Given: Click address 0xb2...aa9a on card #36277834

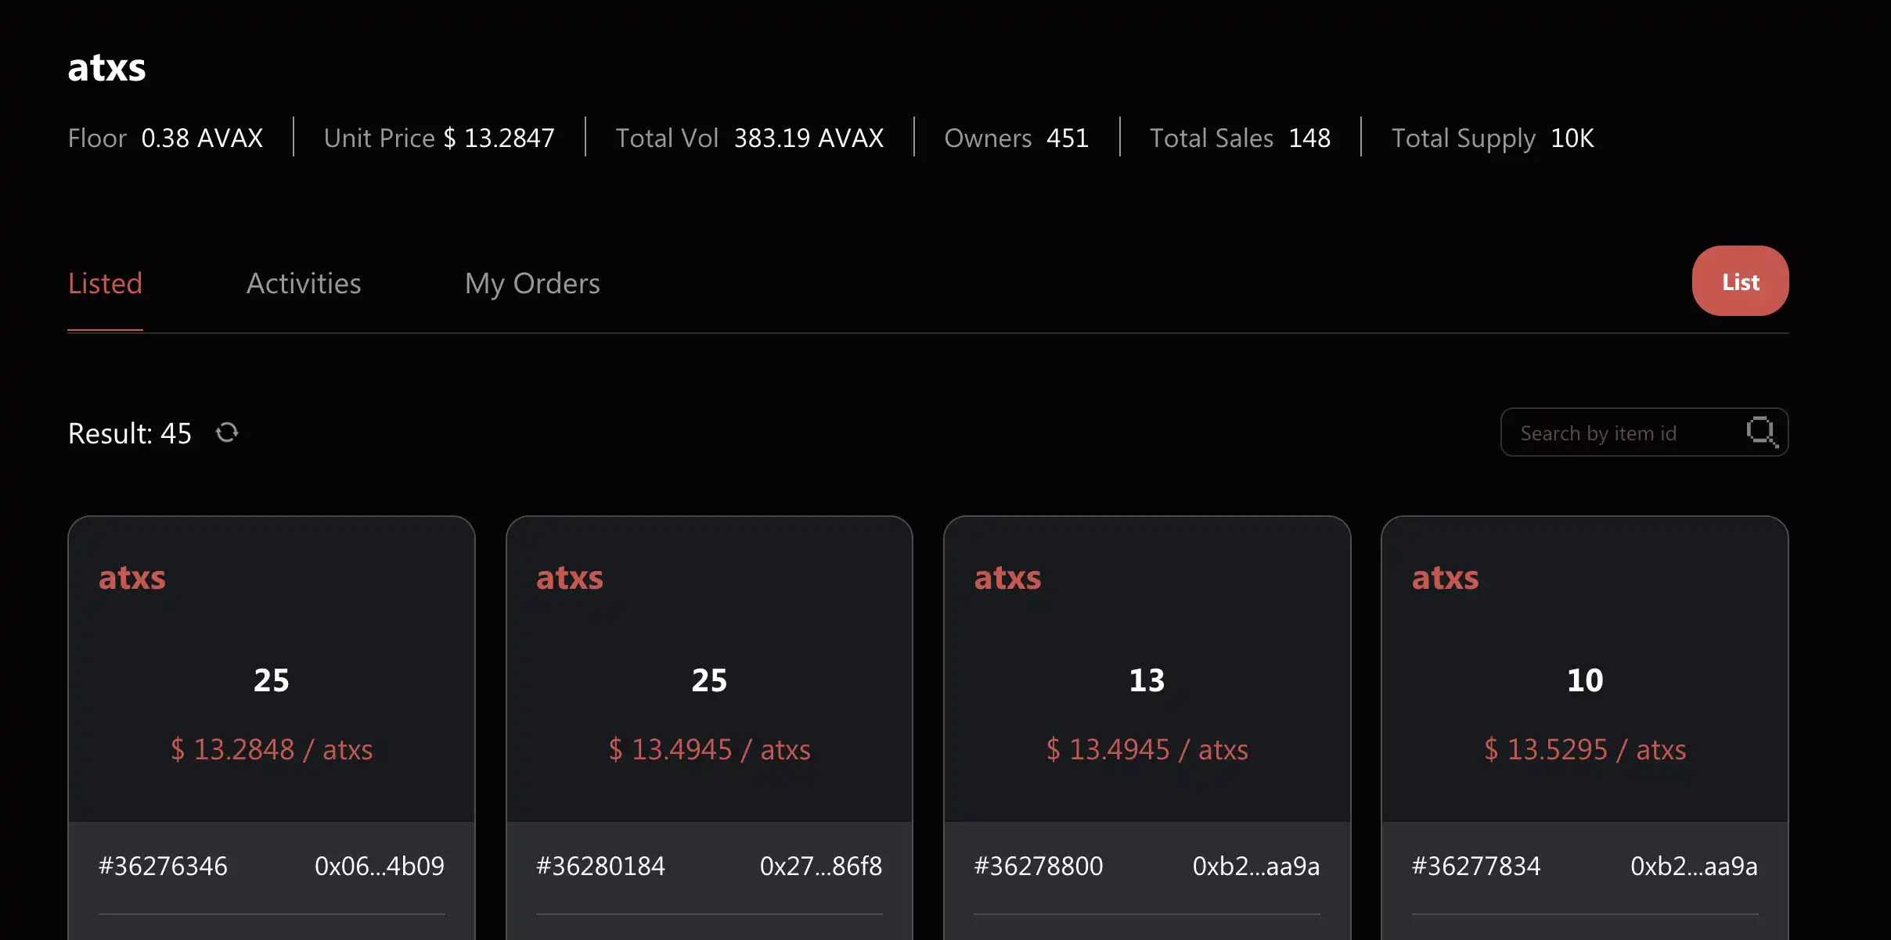Looking at the screenshot, I should coord(1694,866).
